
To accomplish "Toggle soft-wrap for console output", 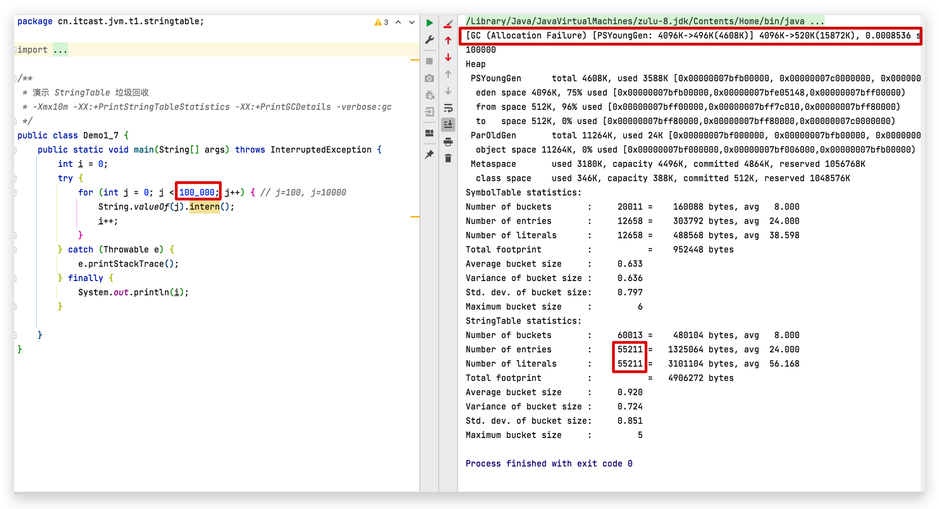I will [x=448, y=108].
